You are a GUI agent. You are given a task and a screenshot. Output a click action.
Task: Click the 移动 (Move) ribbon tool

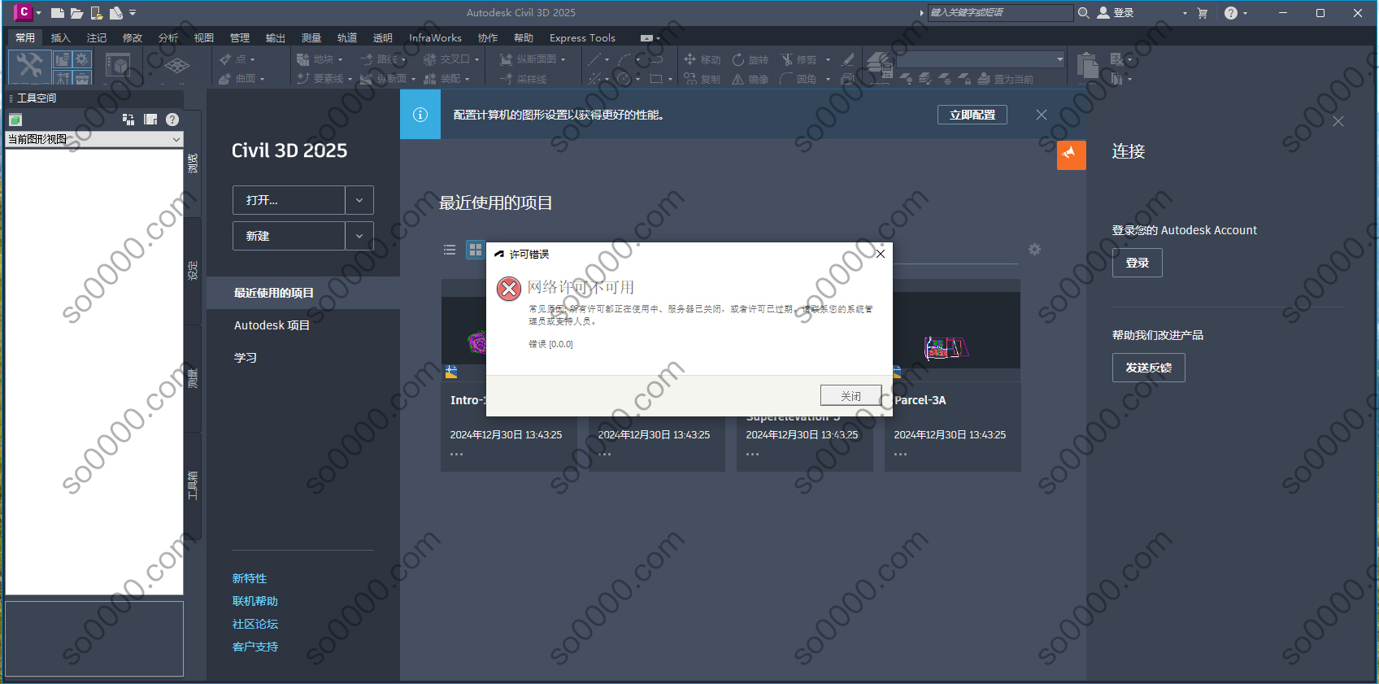coord(703,59)
